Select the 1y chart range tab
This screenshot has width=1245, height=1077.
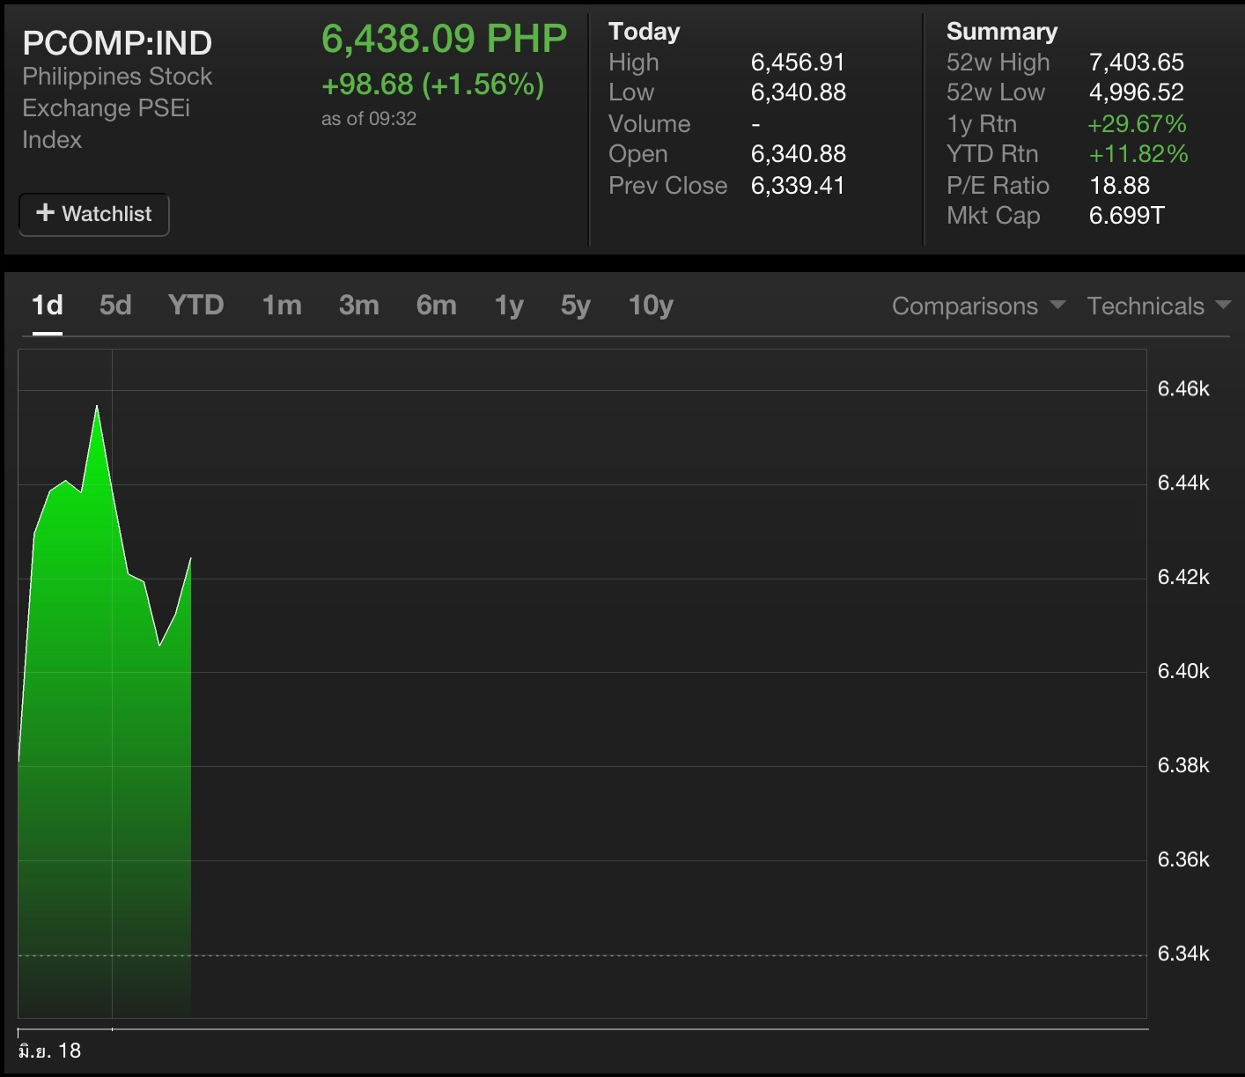click(x=509, y=306)
